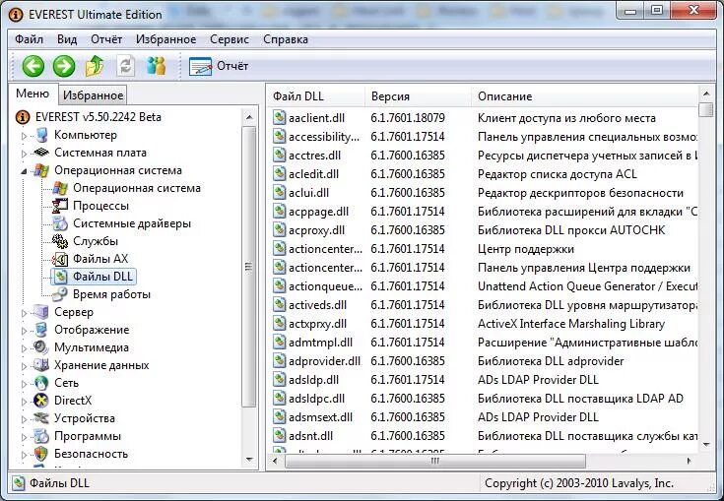Switch to the Меню tab
724x501 pixels.
pyautogui.click(x=33, y=94)
